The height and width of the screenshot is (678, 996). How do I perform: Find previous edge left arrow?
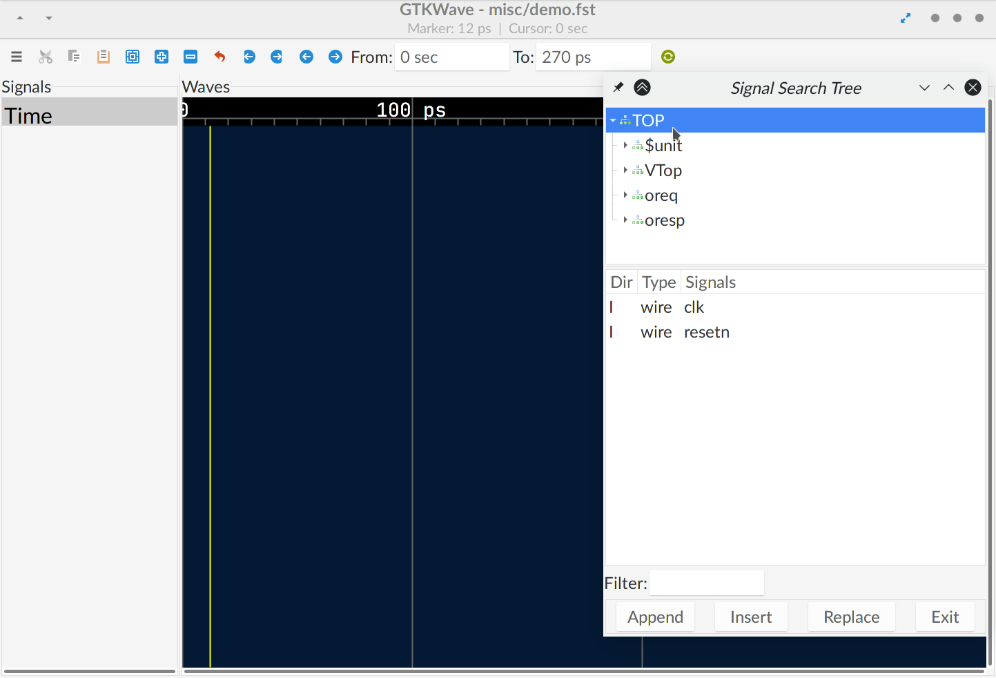coord(306,57)
